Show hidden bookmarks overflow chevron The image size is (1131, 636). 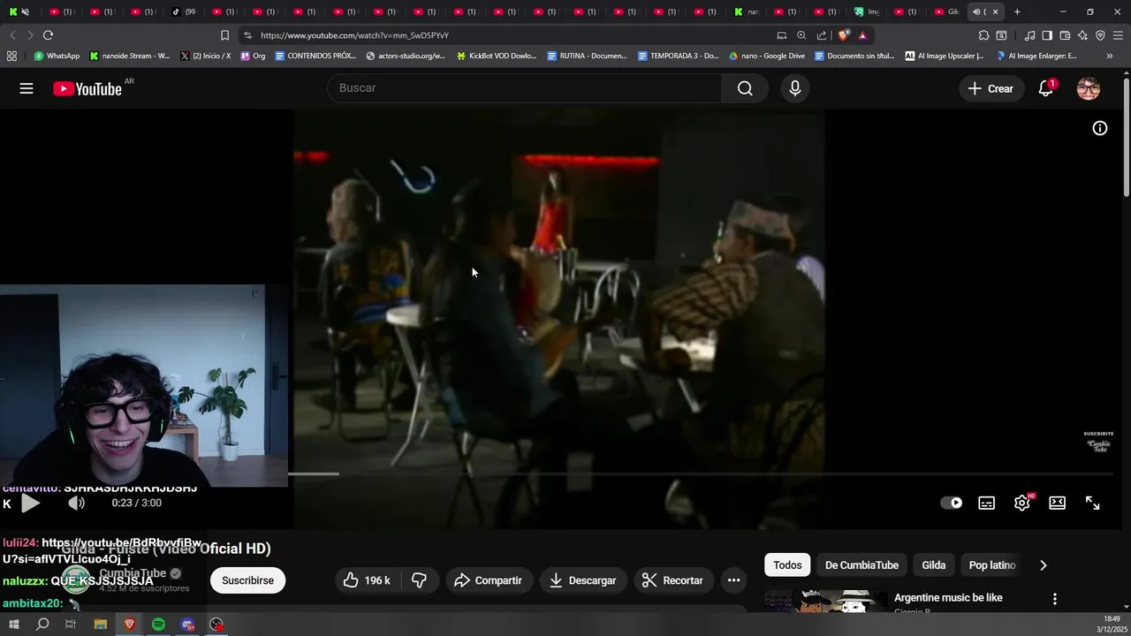[1110, 56]
